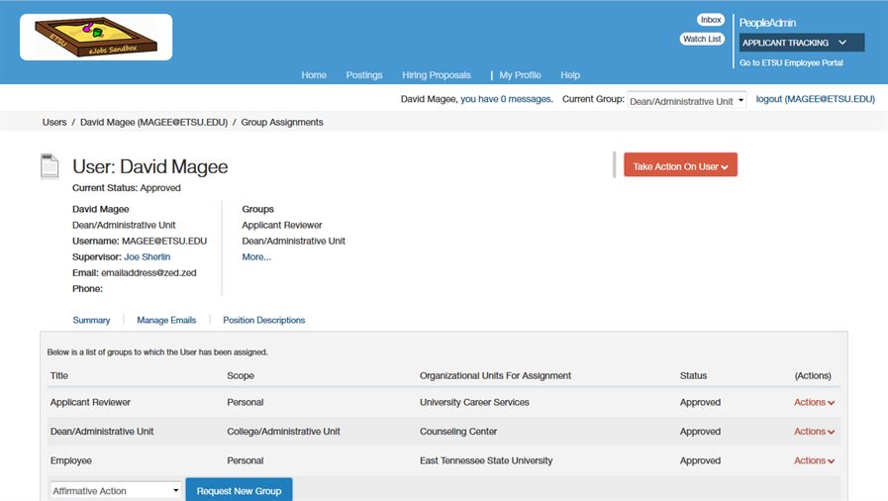Viewport: 888px width, 501px height.
Task: Open the Watch List
Action: (702, 40)
